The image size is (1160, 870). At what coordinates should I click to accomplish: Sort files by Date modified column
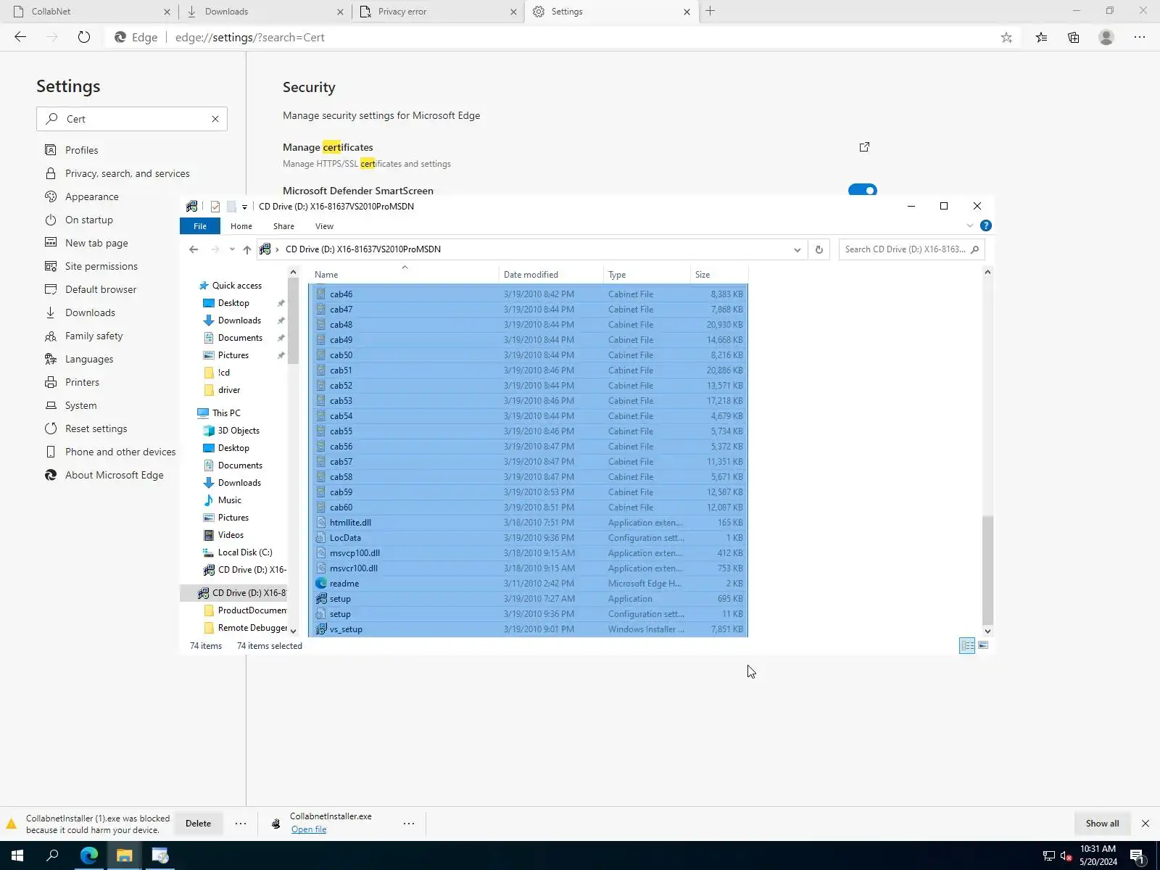551,275
